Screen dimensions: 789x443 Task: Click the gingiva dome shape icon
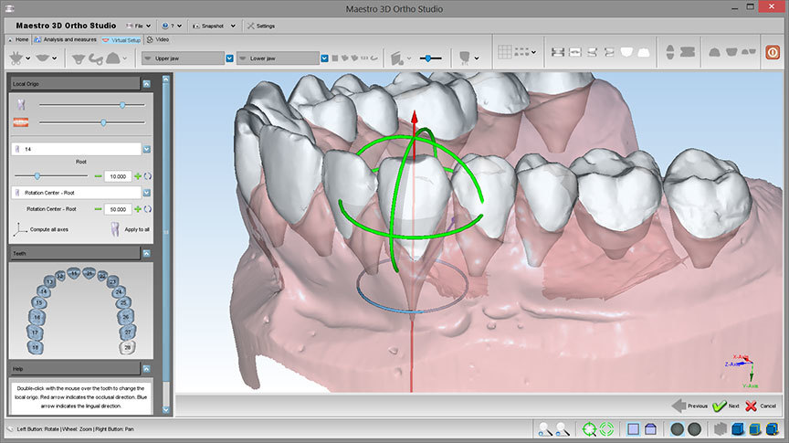113,58
